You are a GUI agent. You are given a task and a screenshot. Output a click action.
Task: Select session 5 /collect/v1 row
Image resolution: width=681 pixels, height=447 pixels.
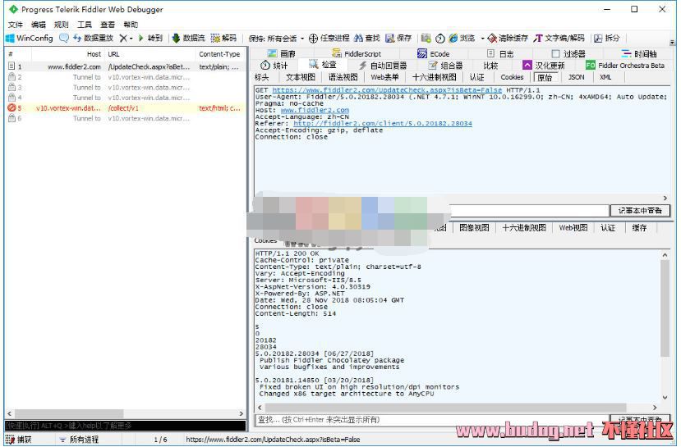point(125,108)
